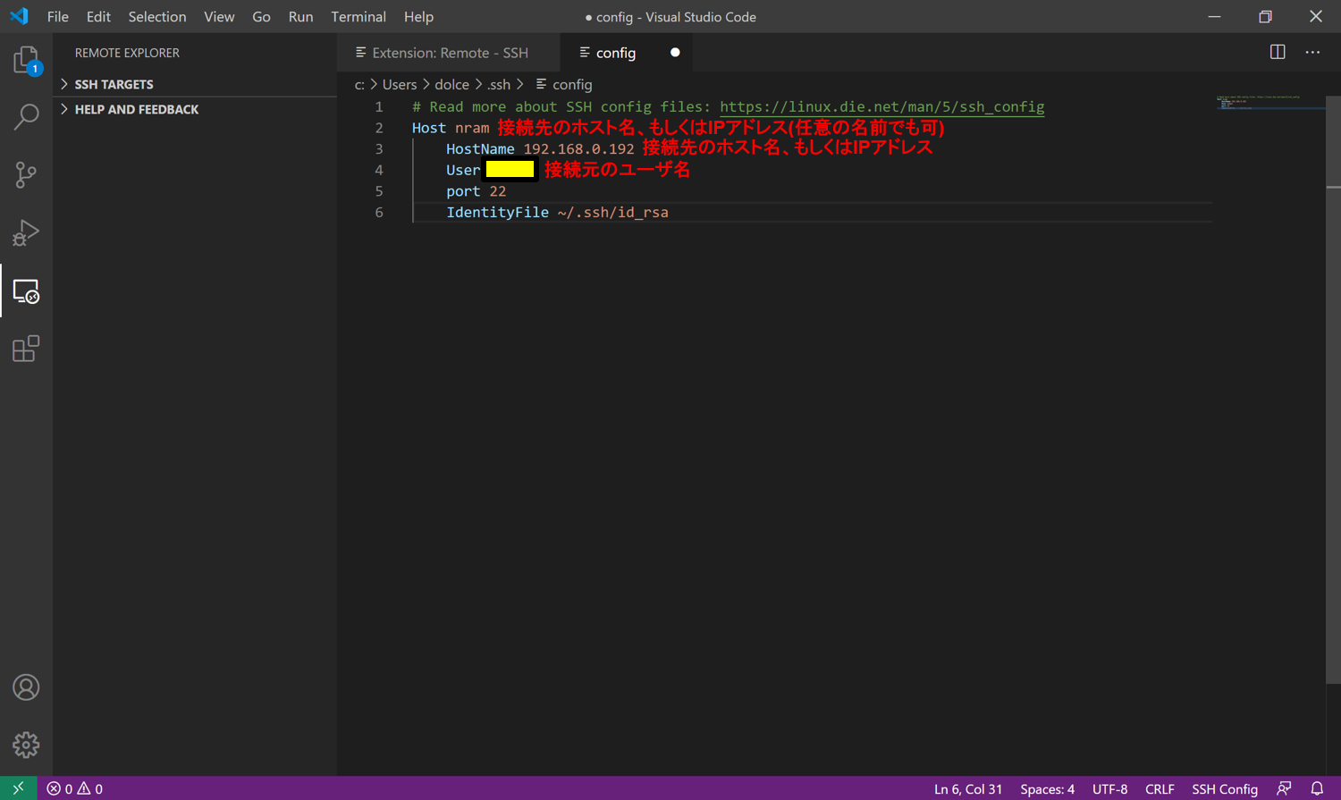
Task: Expand the SSH TARGETS section
Action: tap(195, 84)
